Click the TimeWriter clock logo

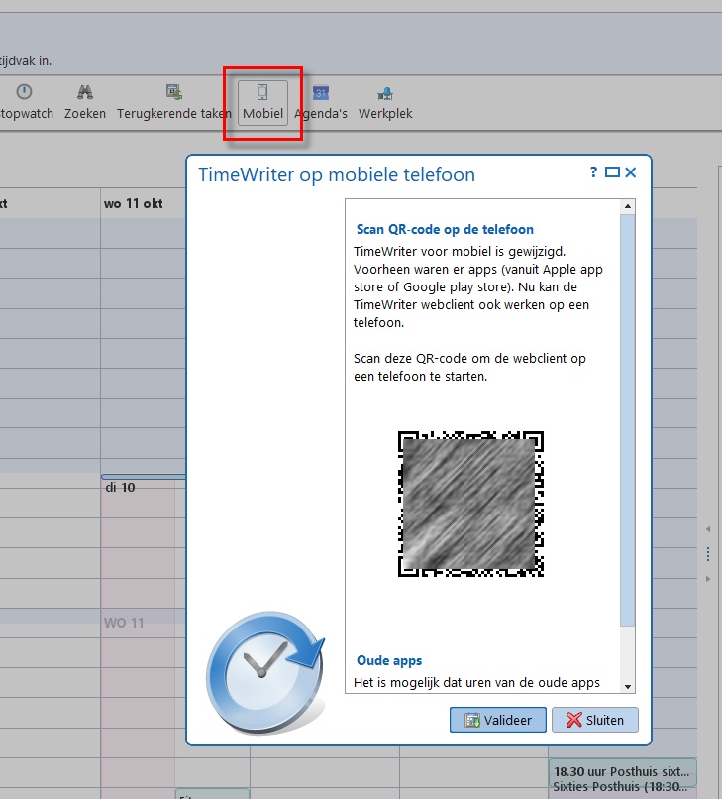pos(265,672)
